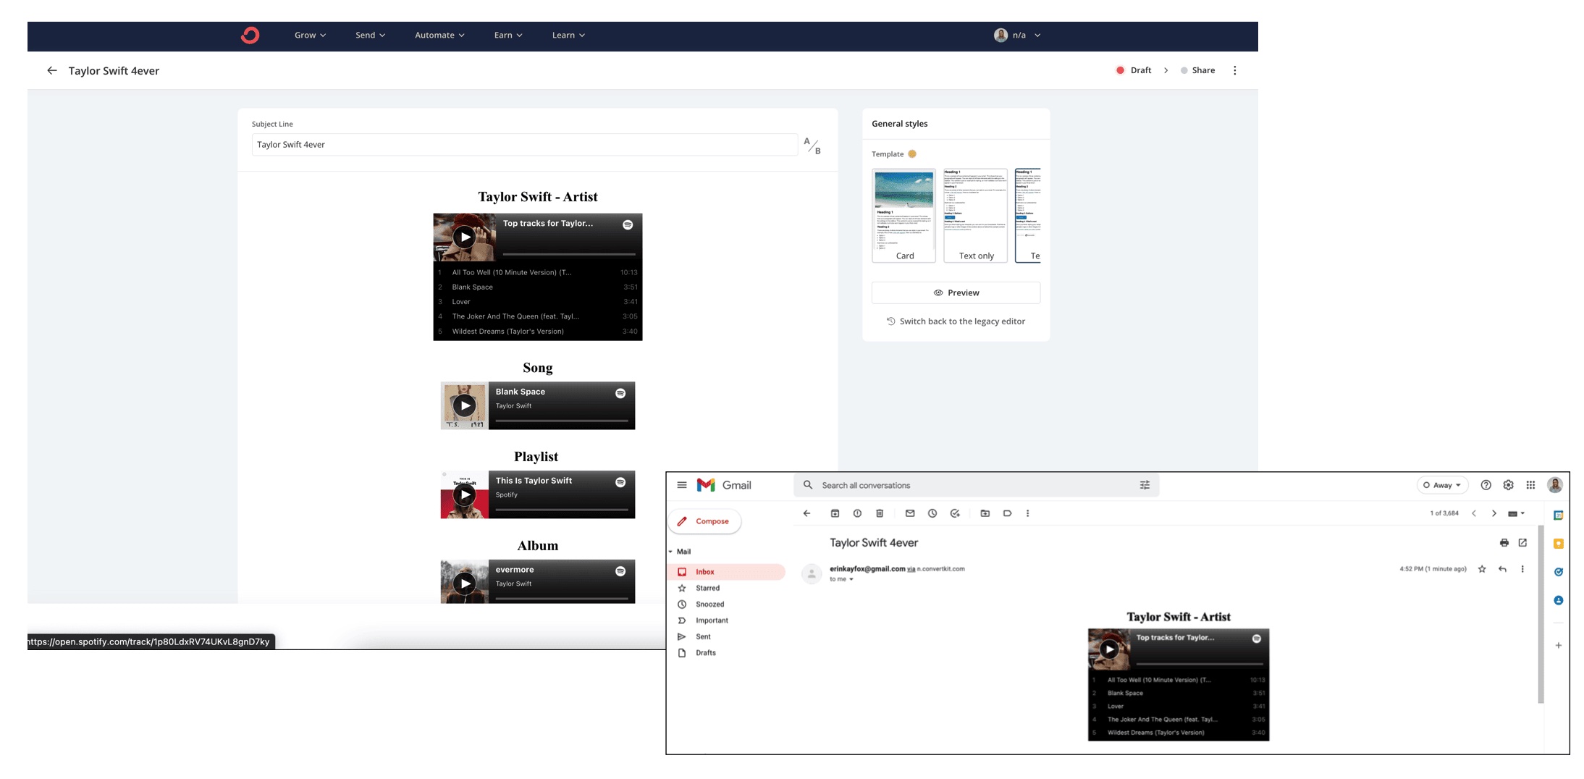
Task: Open the three-dot menu beside Share
Action: [1235, 70]
